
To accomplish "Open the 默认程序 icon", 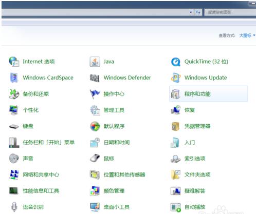I will (95, 126).
